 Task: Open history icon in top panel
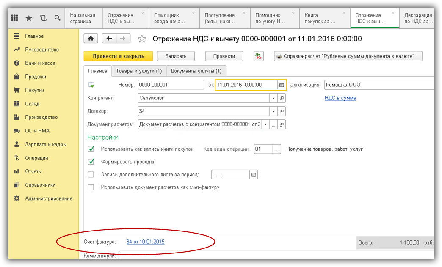43,18
